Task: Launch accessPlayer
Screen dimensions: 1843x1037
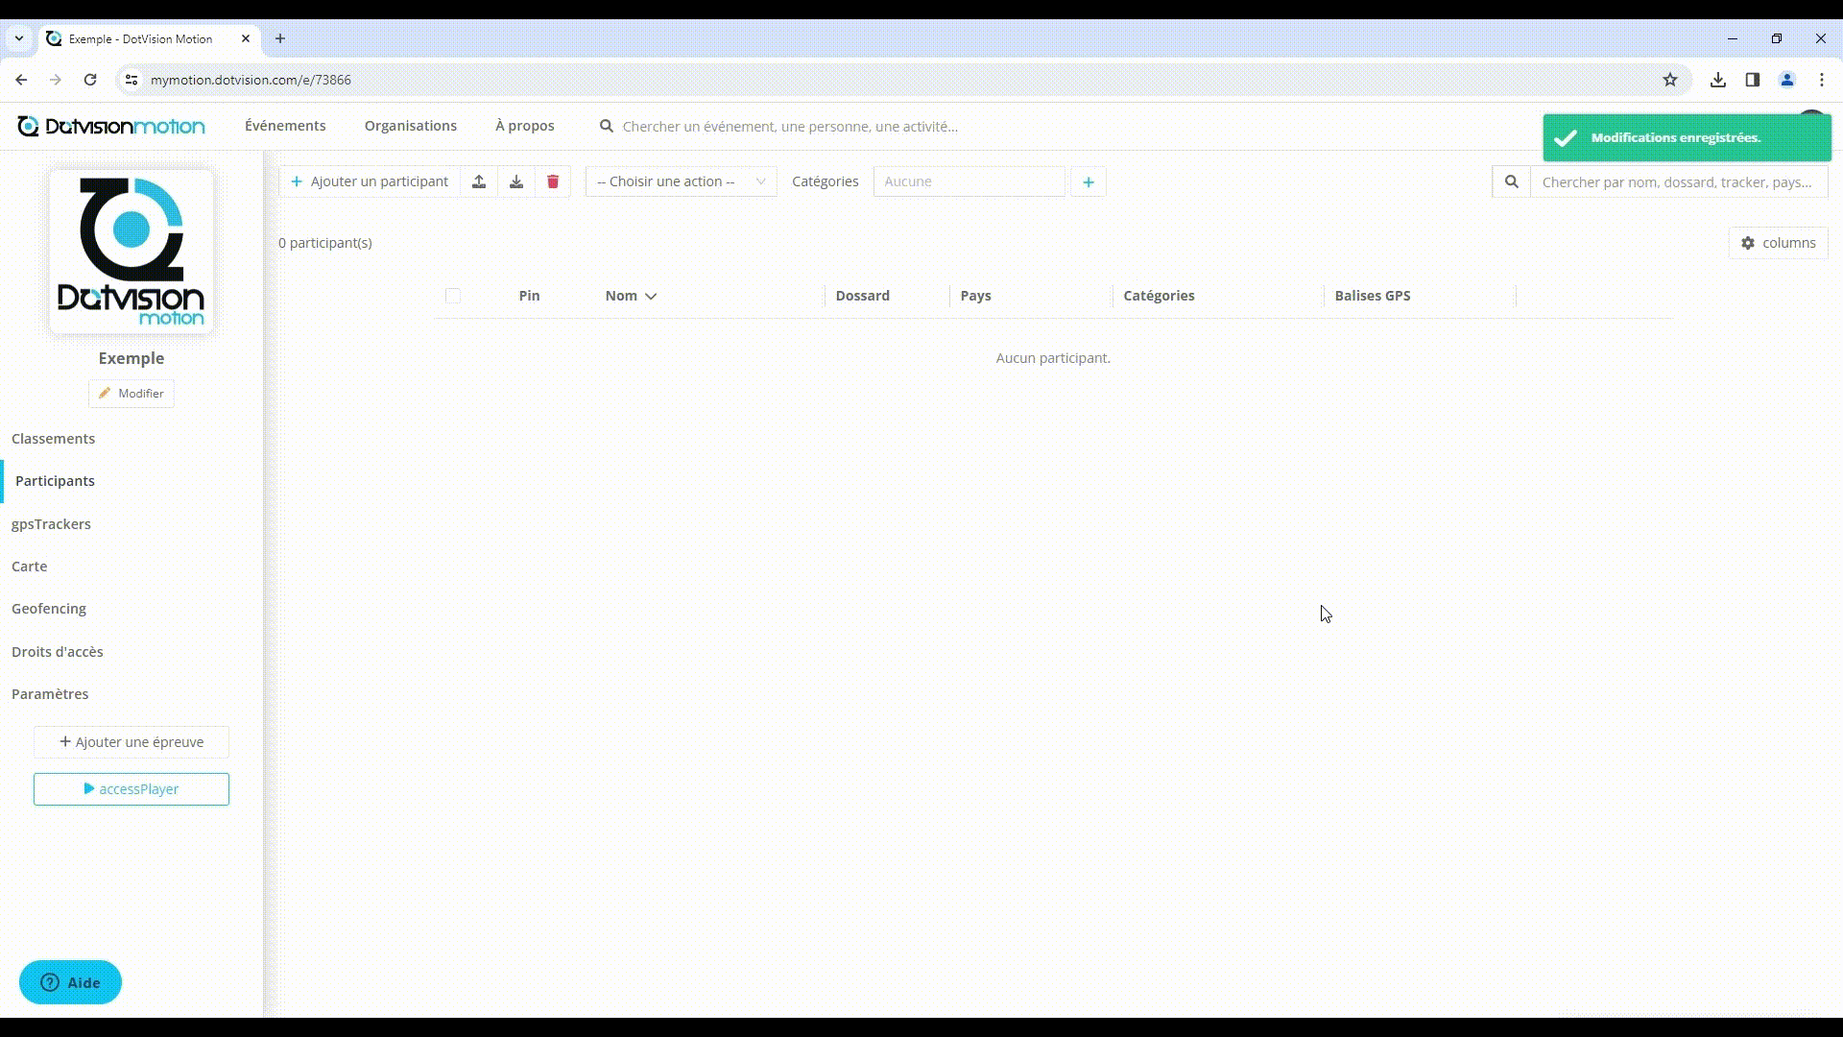Action: (131, 788)
